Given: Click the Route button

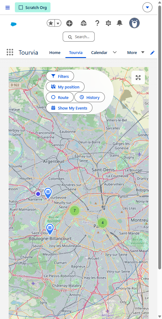Looking at the screenshot, I should click(x=60, y=97).
